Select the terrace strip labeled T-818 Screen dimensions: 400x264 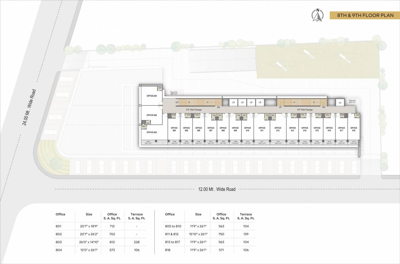click(354, 142)
